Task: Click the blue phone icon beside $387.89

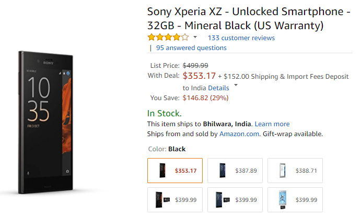Action: (222, 171)
